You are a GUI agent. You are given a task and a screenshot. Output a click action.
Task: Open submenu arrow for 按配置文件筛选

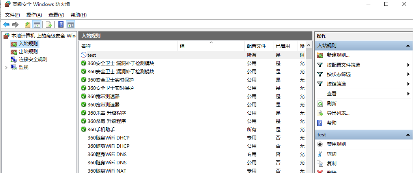pyautogui.click(x=408, y=65)
